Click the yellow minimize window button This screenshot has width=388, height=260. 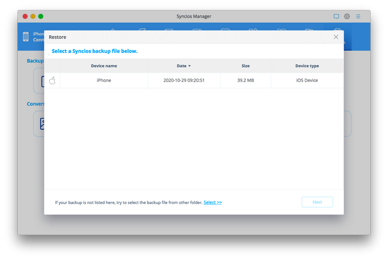(33, 16)
